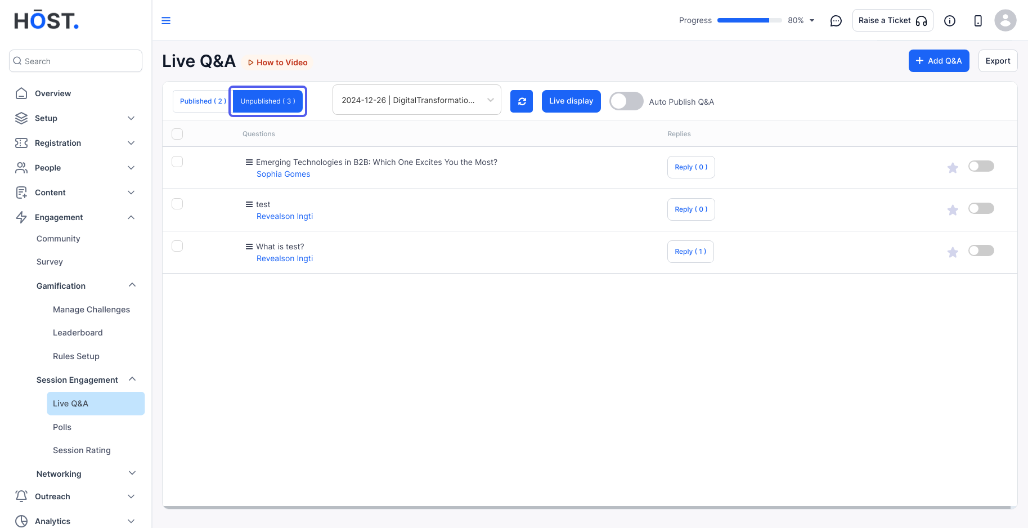Click the refresh Q&A icon button
Viewport: 1028px width, 528px height.
click(522, 101)
